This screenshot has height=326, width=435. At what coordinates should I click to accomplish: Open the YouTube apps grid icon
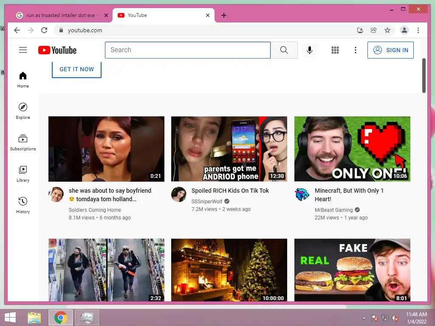coord(335,50)
